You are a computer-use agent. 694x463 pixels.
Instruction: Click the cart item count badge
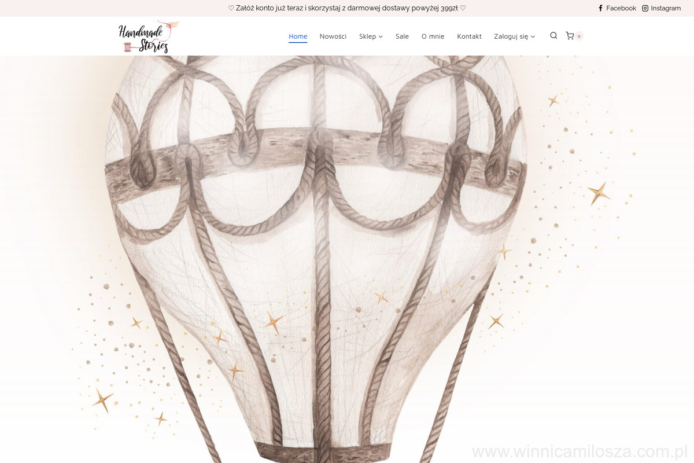tap(579, 36)
